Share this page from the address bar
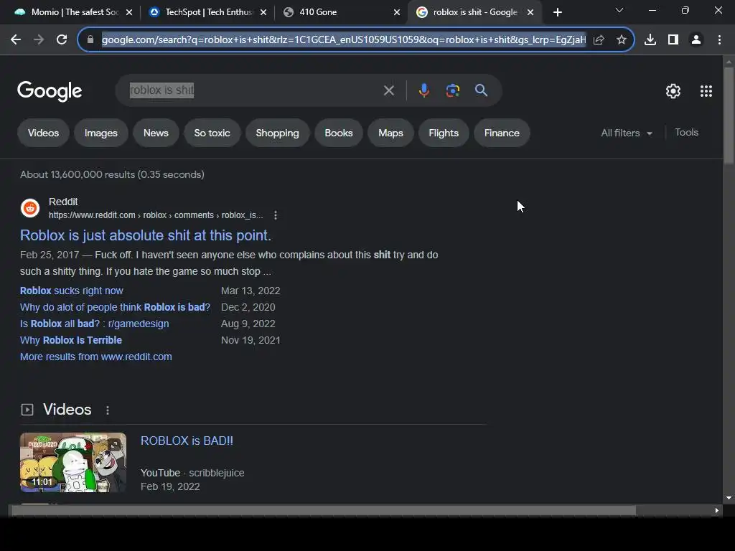The width and height of the screenshot is (735, 551). [599, 40]
